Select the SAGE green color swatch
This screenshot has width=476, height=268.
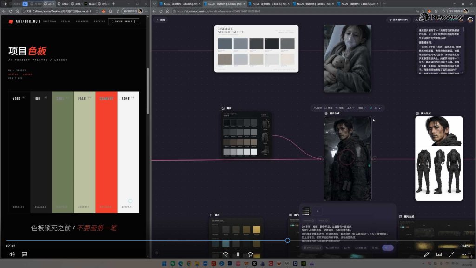point(63,152)
